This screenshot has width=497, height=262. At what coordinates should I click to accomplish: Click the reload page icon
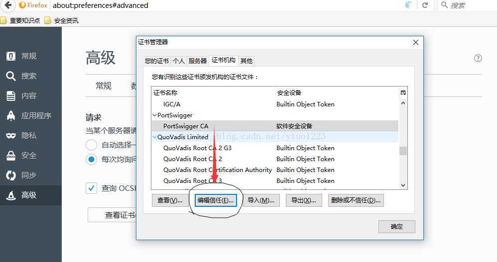[x=425, y=5]
